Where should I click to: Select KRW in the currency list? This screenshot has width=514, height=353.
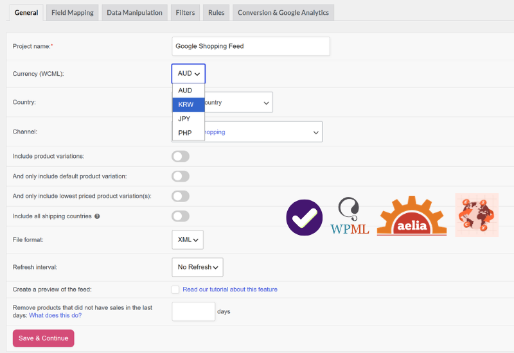(188, 105)
